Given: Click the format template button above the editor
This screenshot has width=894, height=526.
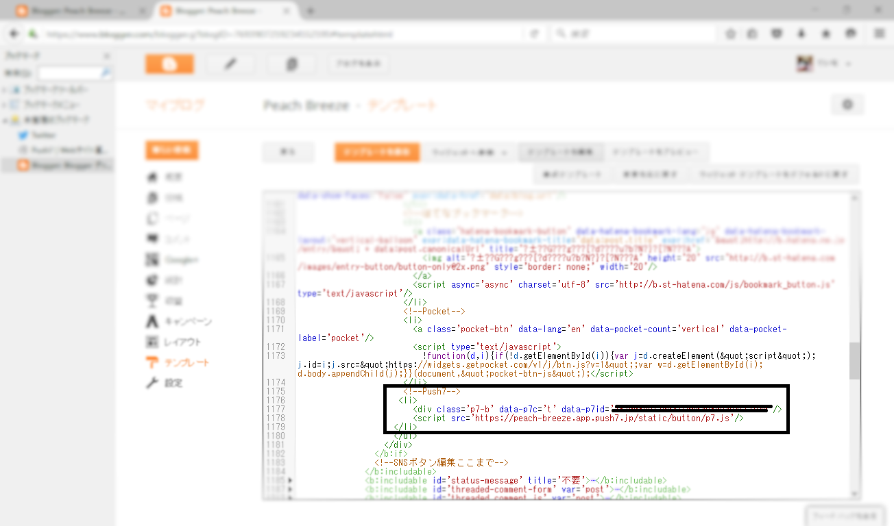Looking at the screenshot, I should tap(571, 174).
